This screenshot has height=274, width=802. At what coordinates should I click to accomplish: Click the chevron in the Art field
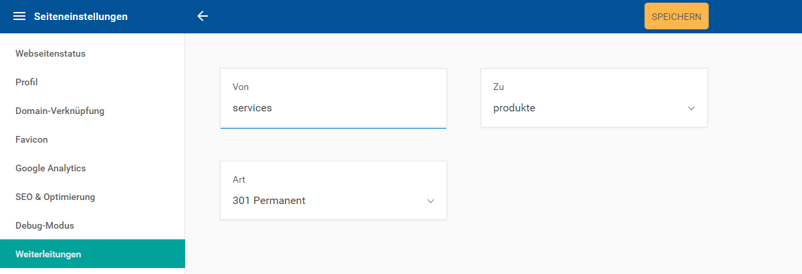click(430, 201)
